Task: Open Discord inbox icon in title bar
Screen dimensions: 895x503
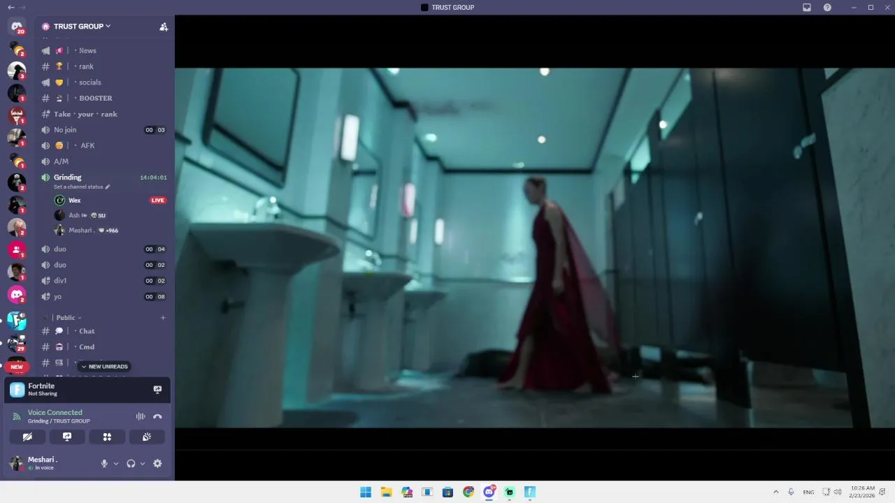Action: (x=807, y=7)
